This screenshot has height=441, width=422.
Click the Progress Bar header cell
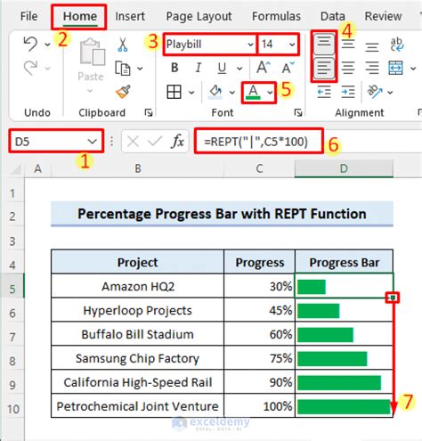[x=345, y=262]
